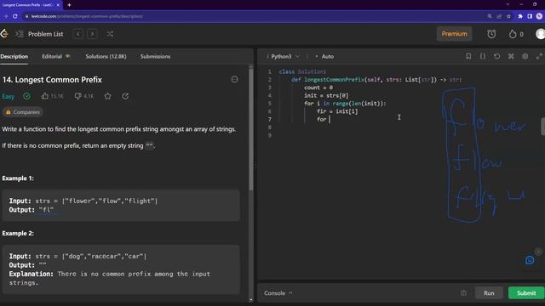545x306 pixels.
Task: Click the format code braces icon
Action: [x=483, y=56]
